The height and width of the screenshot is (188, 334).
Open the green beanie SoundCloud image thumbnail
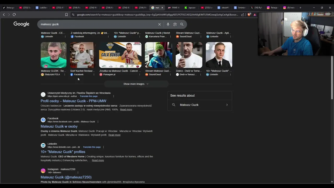[159, 55]
